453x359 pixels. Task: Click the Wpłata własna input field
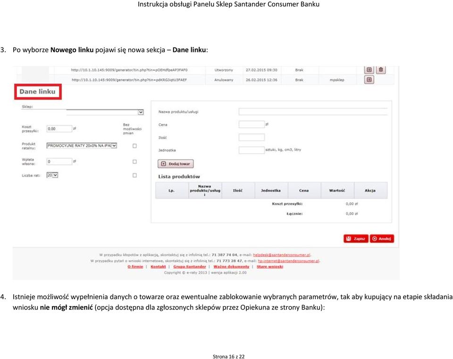click(x=59, y=161)
